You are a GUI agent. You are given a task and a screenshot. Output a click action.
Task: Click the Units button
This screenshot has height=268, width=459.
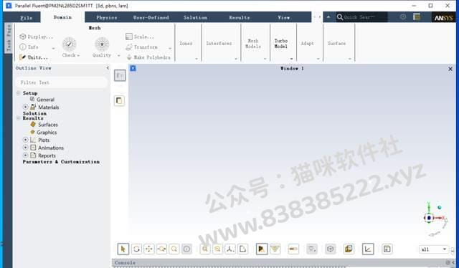click(x=34, y=57)
